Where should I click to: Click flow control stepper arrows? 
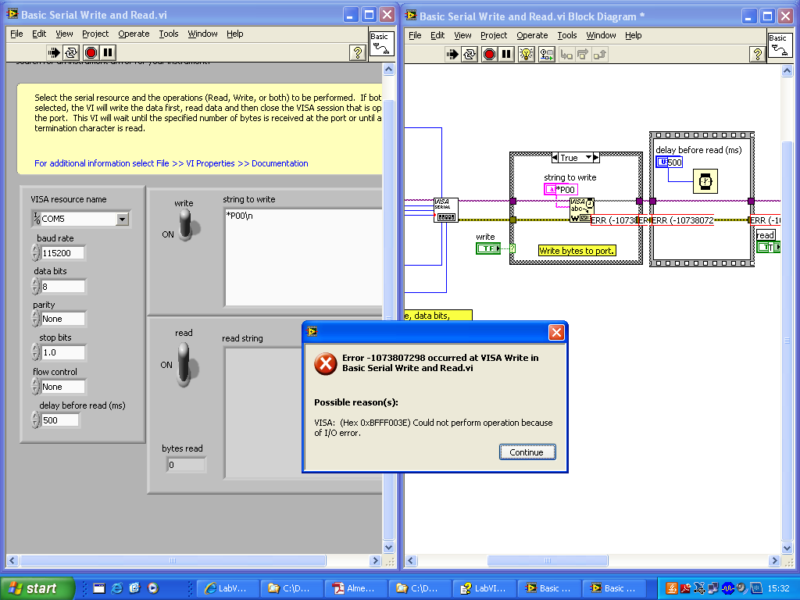[x=35, y=386]
